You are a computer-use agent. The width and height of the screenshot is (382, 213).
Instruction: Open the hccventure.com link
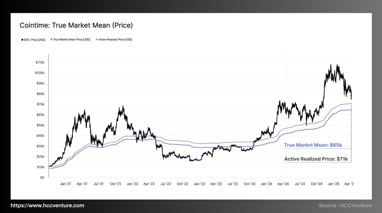47,206
